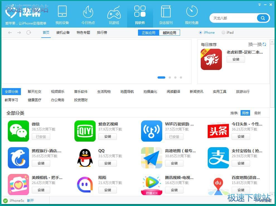Open the 玩游戏 gamepad section

click(x=114, y=15)
